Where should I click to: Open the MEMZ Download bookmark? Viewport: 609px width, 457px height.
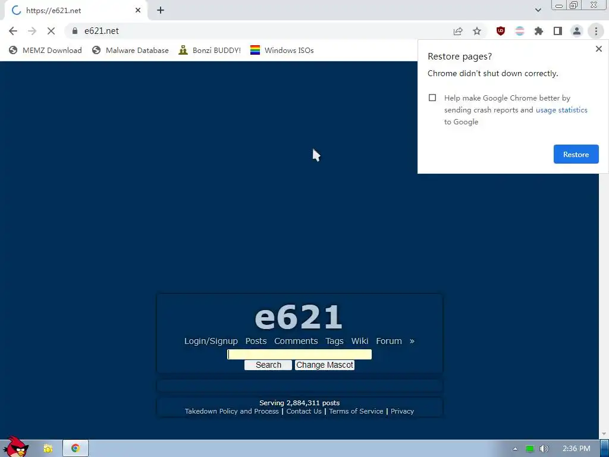tap(45, 50)
